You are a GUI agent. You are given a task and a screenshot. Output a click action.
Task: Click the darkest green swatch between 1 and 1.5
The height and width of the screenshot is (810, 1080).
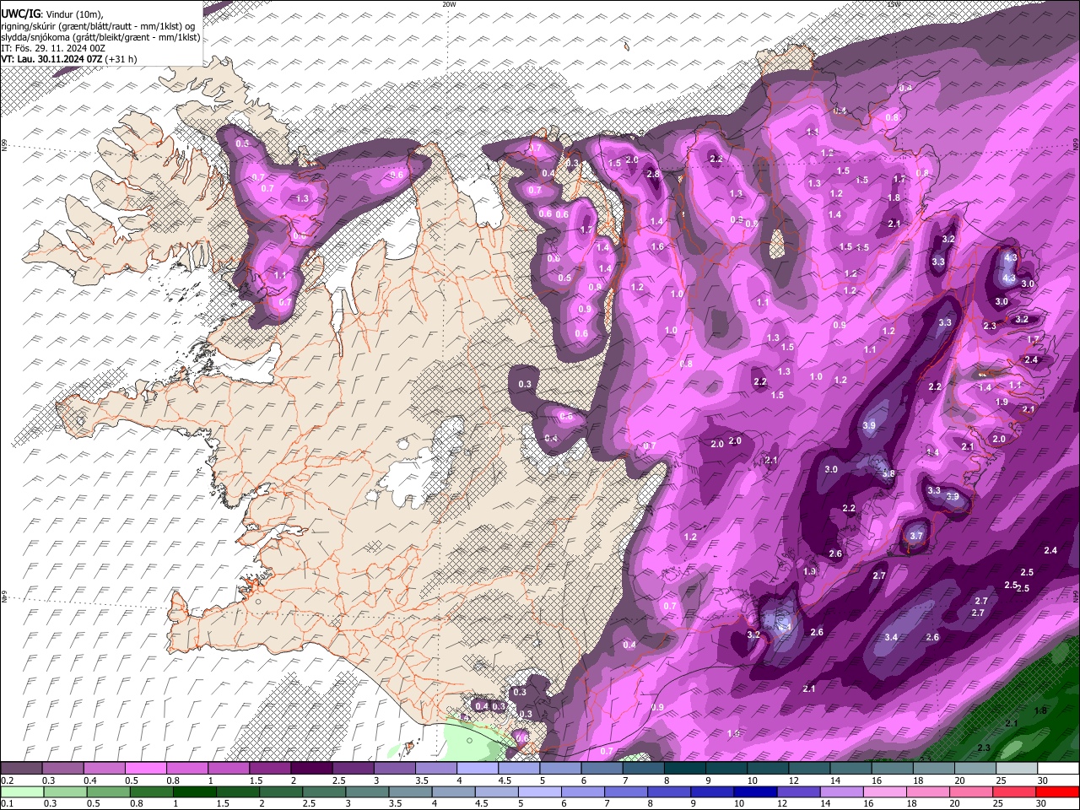pos(195,791)
